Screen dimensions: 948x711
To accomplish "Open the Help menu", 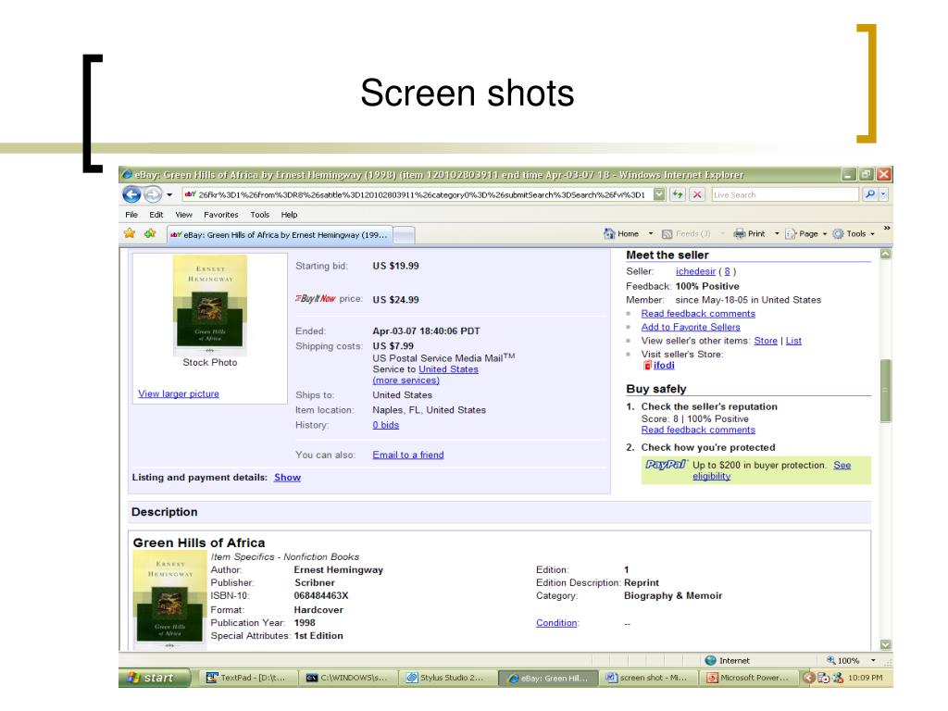I will [x=289, y=215].
